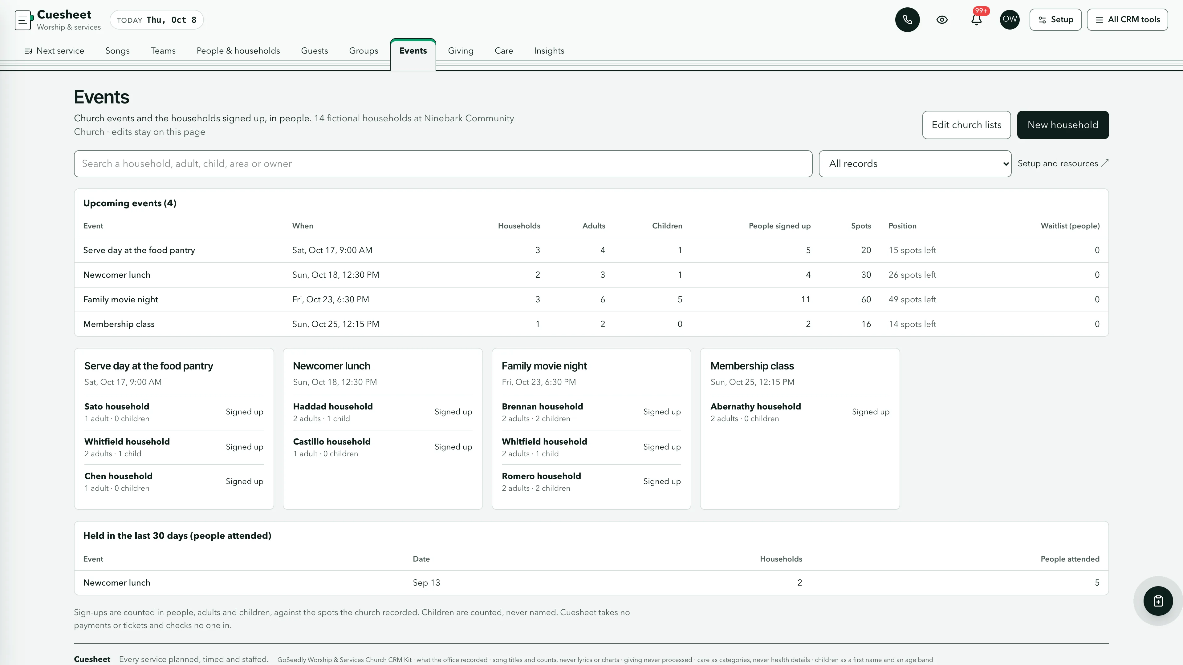Click Family movie night card title
This screenshot has height=665, width=1183.
coord(544,366)
